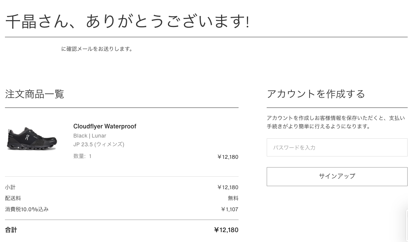
Task: Select the 無料 free shipping label
Action: pyautogui.click(x=233, y=198)
